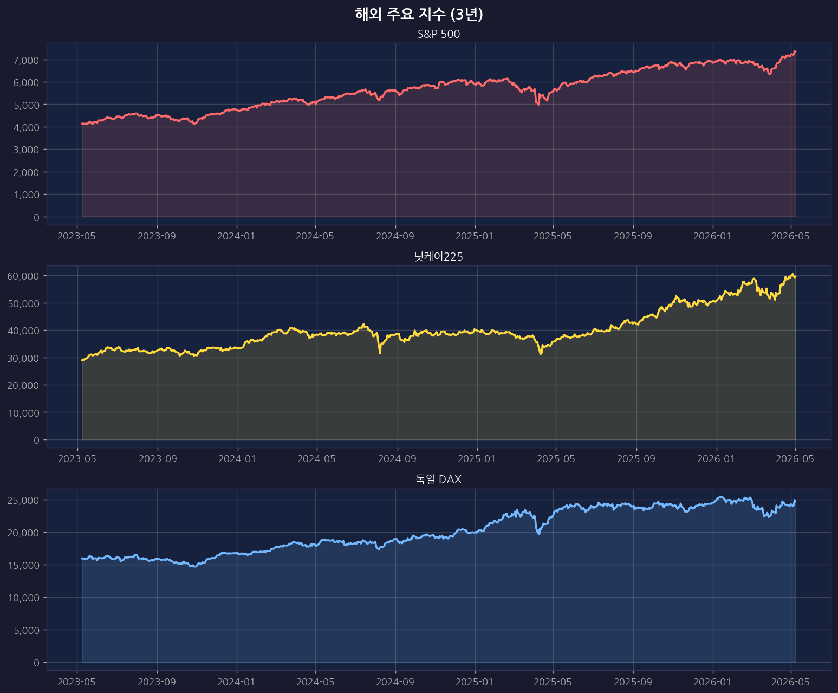Viewport: 838px width, 693px height.
Task: Click the 7,000 label on S&P 500 axis
Action: pyautogui.click(x=26, y=60)
